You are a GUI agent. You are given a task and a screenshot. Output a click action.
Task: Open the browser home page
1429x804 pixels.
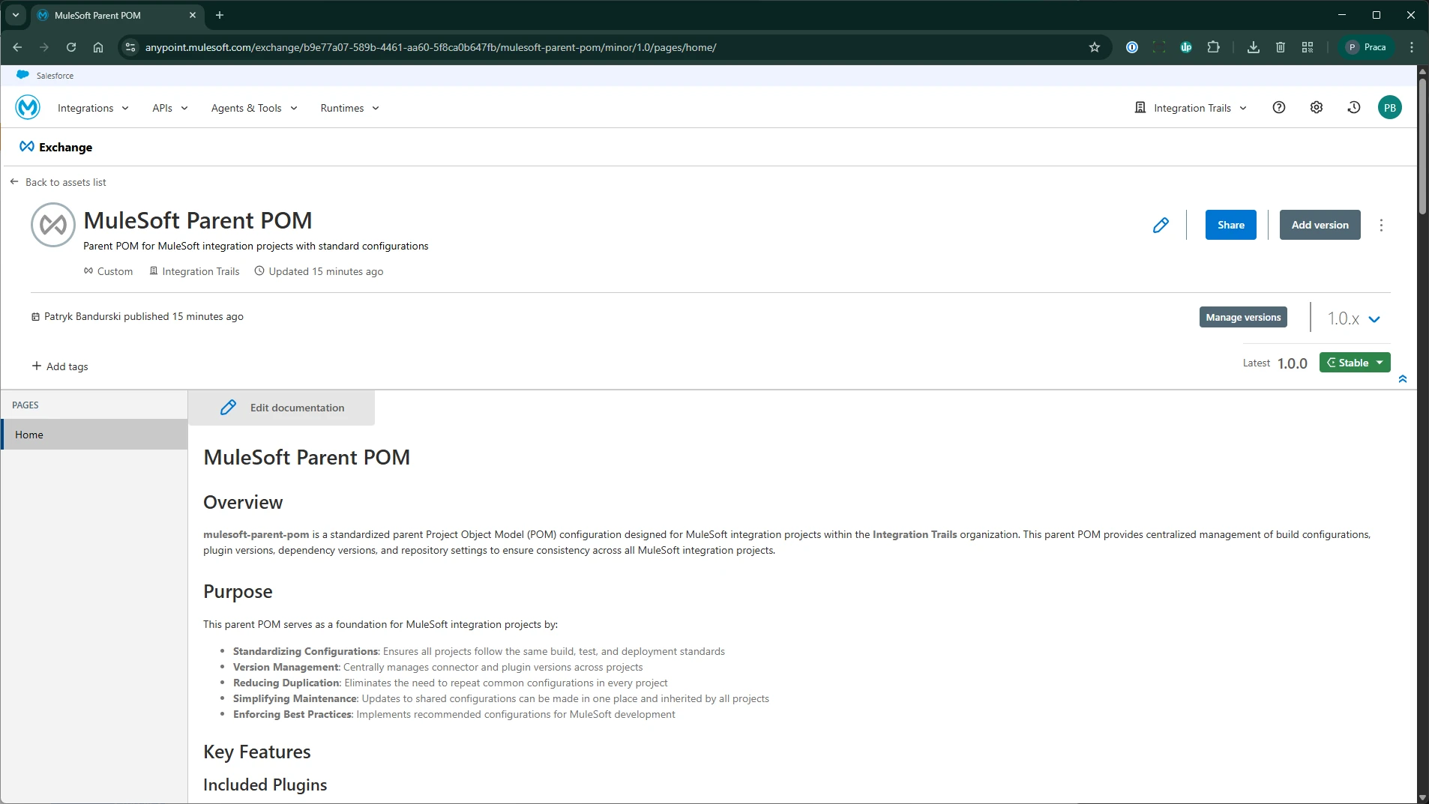(98, 47)
